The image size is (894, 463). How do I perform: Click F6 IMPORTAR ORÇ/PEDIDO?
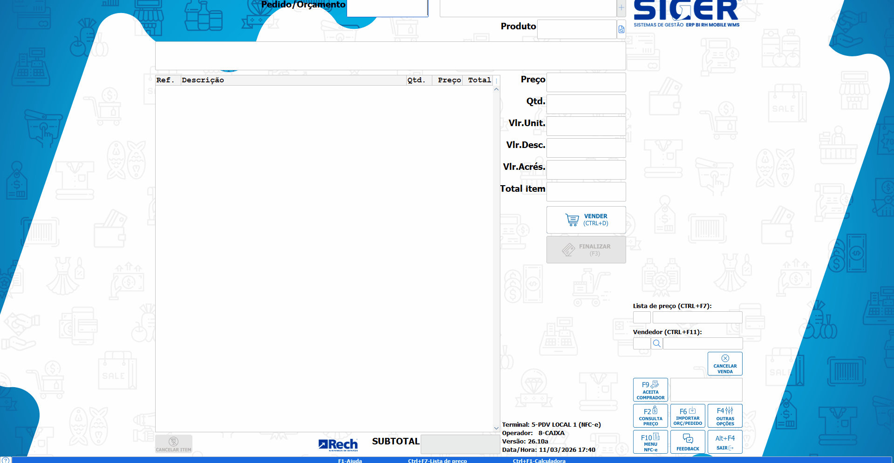[x=688, y=416]
